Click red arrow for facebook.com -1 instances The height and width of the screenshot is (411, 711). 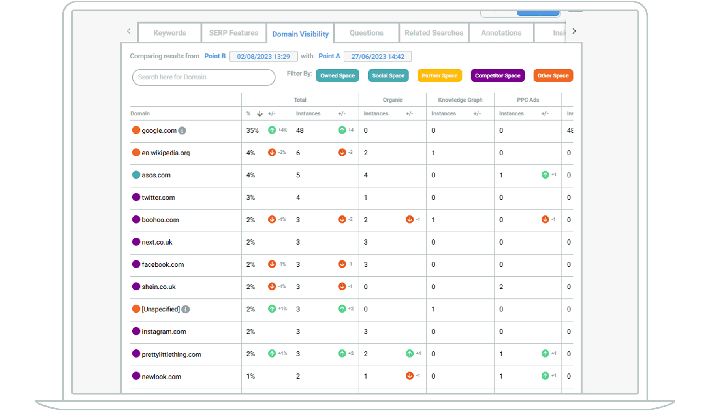click(342, 264)
